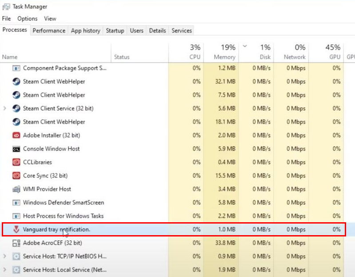
Task: Select the Processes tab
Action: tap(15, 30)
